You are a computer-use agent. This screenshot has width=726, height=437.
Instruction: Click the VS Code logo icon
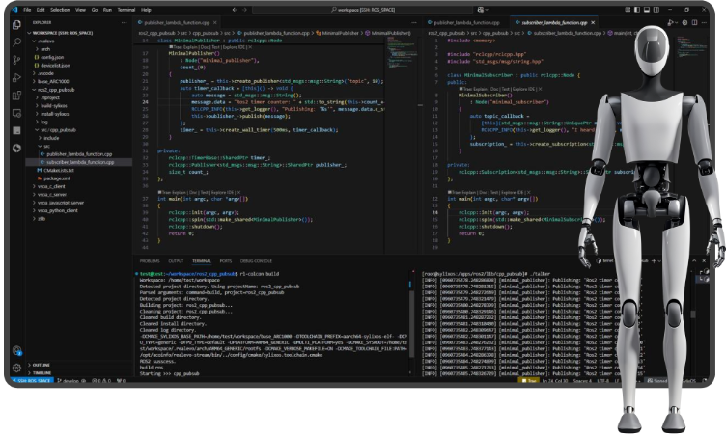click(x=14, y=10)
